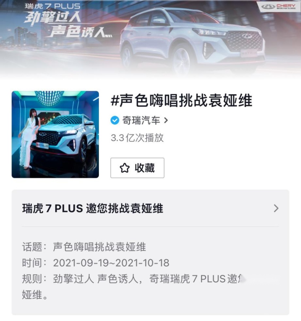
Task: Select the 瑞虎7 PLUS 邀您挑战袁娅维 heading
Action: (x=93, y=208)
